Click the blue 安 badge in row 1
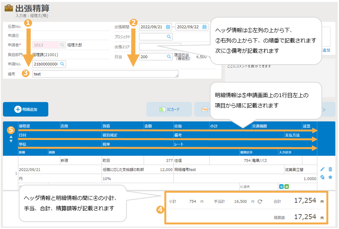The height and width of the screenshot is (229, 339). coord(281,187)
